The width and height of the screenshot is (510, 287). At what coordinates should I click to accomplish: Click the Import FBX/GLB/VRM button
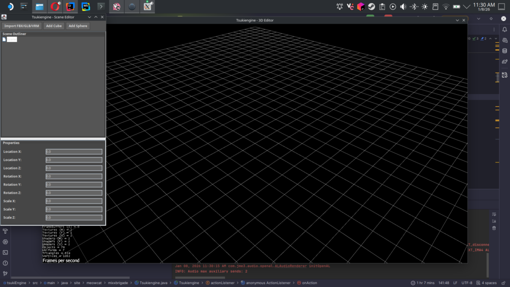(22, 25)
